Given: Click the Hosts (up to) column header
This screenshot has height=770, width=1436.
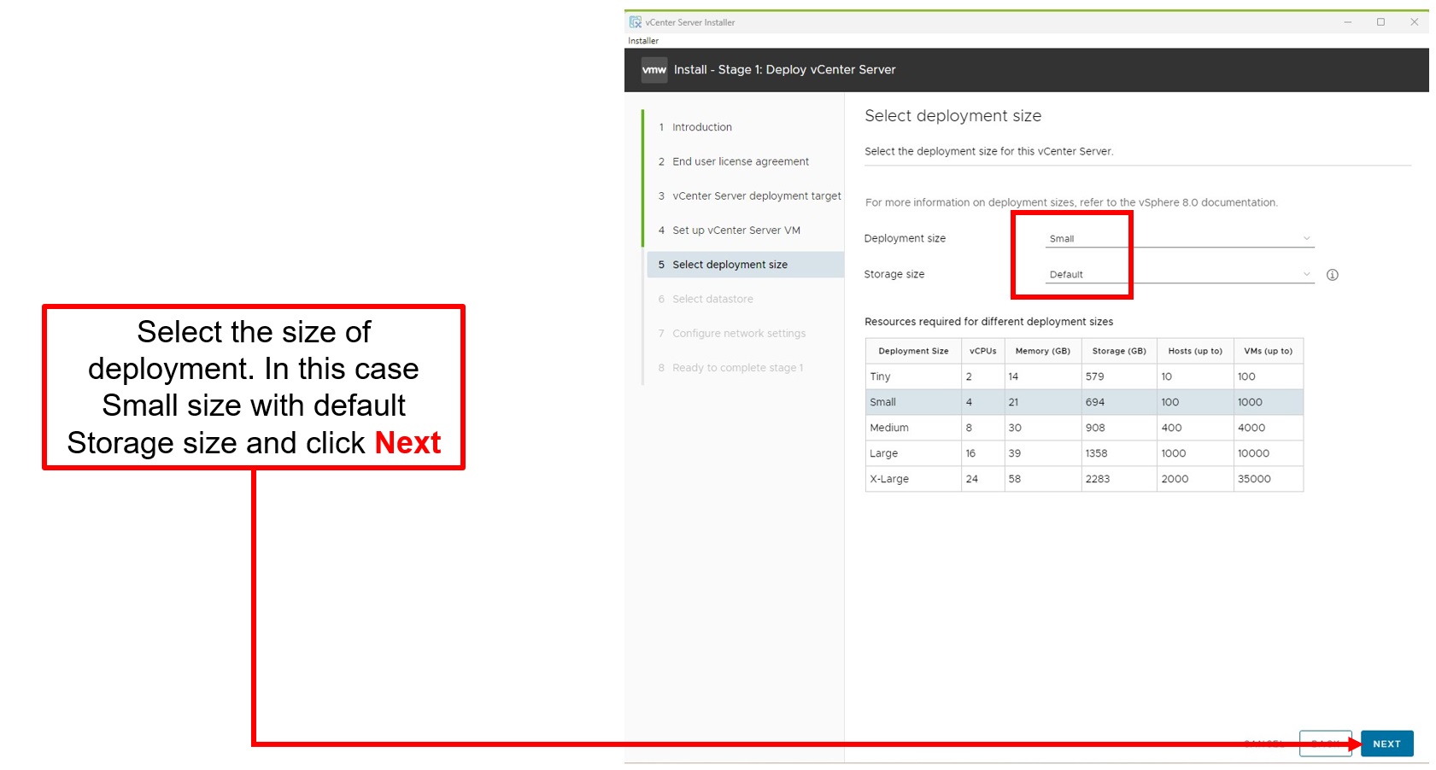Looking at the screenshot, I should (x=1195, y=351).
